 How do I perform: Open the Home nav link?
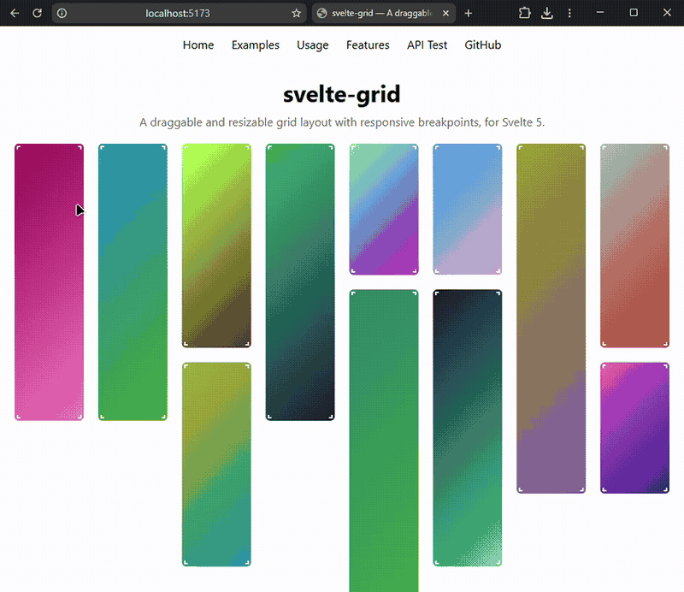click(x=198, y=45)
